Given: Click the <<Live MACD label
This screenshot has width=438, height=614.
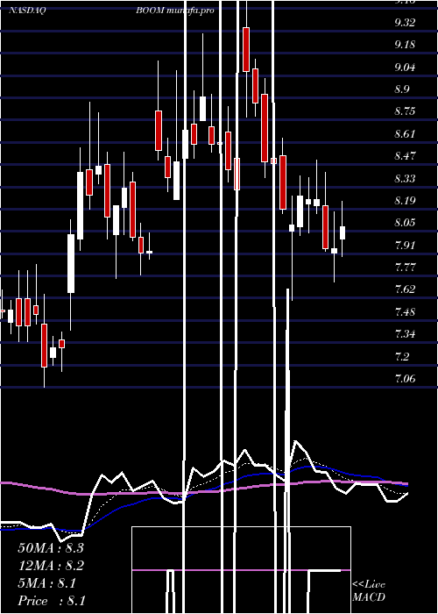Looking at the screenshot, I should pos(369,591).
